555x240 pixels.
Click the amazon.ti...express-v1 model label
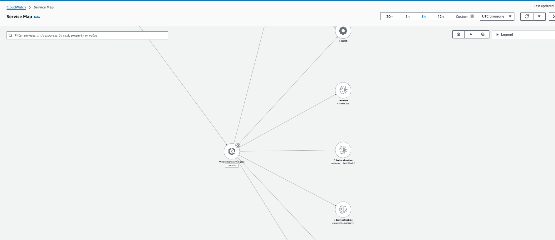[x=343, y=223]
